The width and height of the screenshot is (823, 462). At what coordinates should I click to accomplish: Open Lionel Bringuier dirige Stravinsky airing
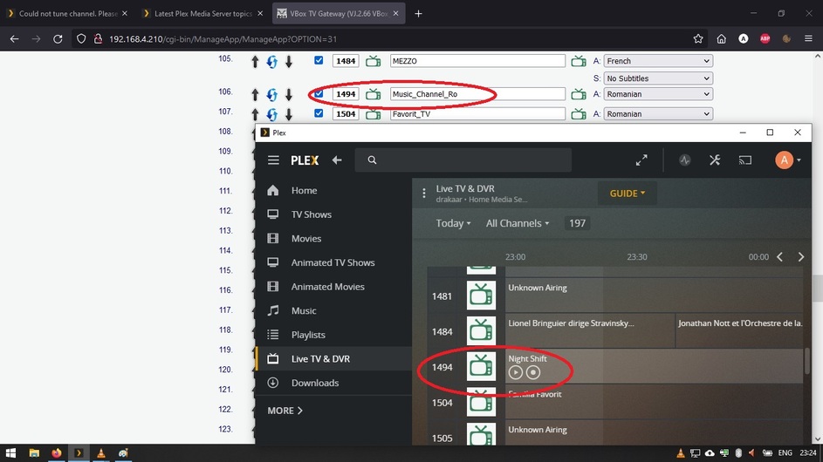[x=590, y=331]
